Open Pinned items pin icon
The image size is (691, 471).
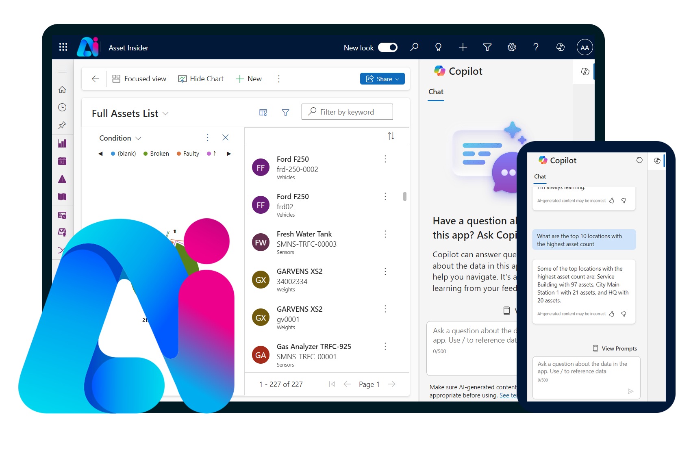pos(62,125)
